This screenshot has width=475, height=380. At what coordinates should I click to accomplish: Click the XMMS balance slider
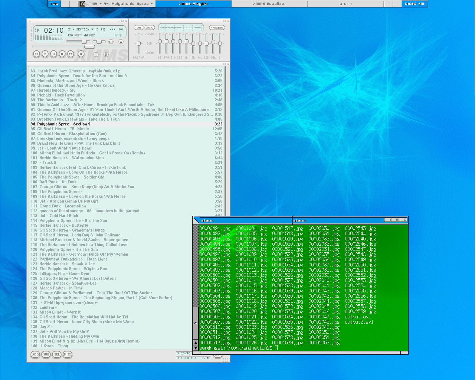click(x=99, y=42)
